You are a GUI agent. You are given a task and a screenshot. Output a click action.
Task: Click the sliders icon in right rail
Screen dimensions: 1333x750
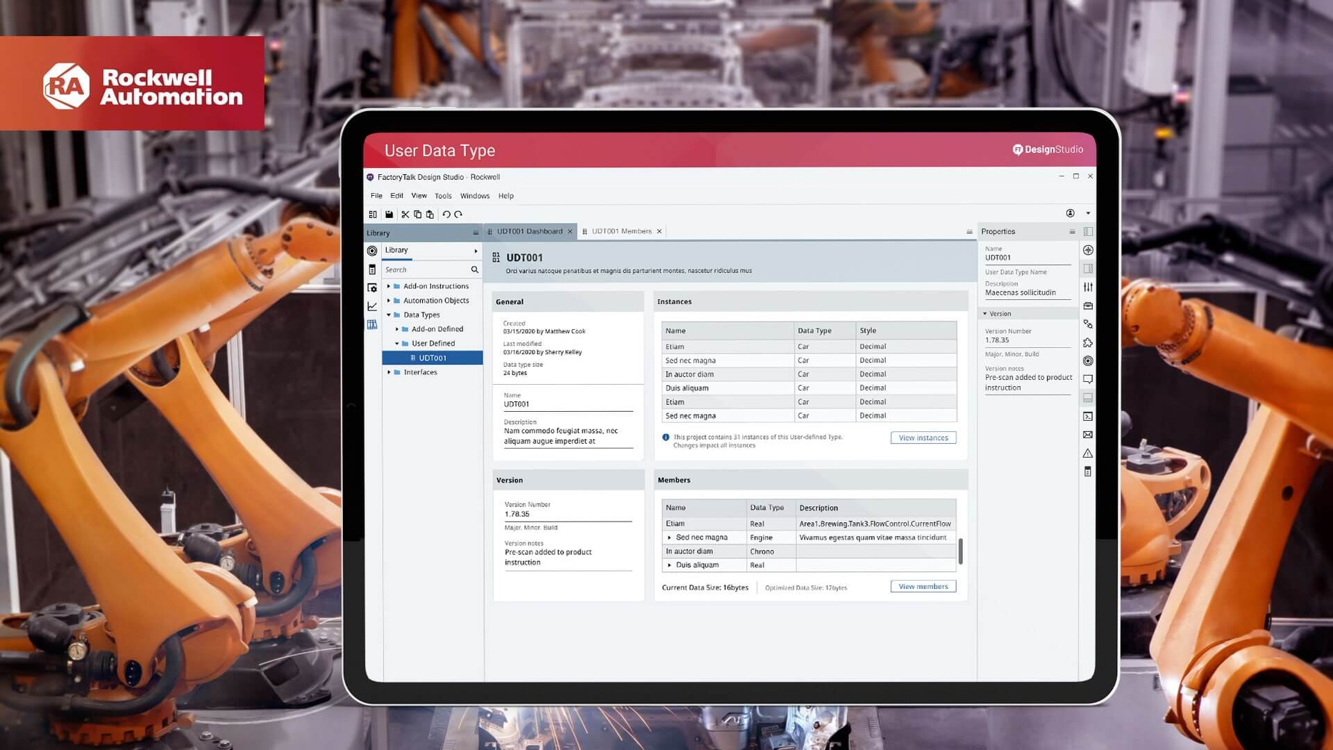click(1088, 287)
